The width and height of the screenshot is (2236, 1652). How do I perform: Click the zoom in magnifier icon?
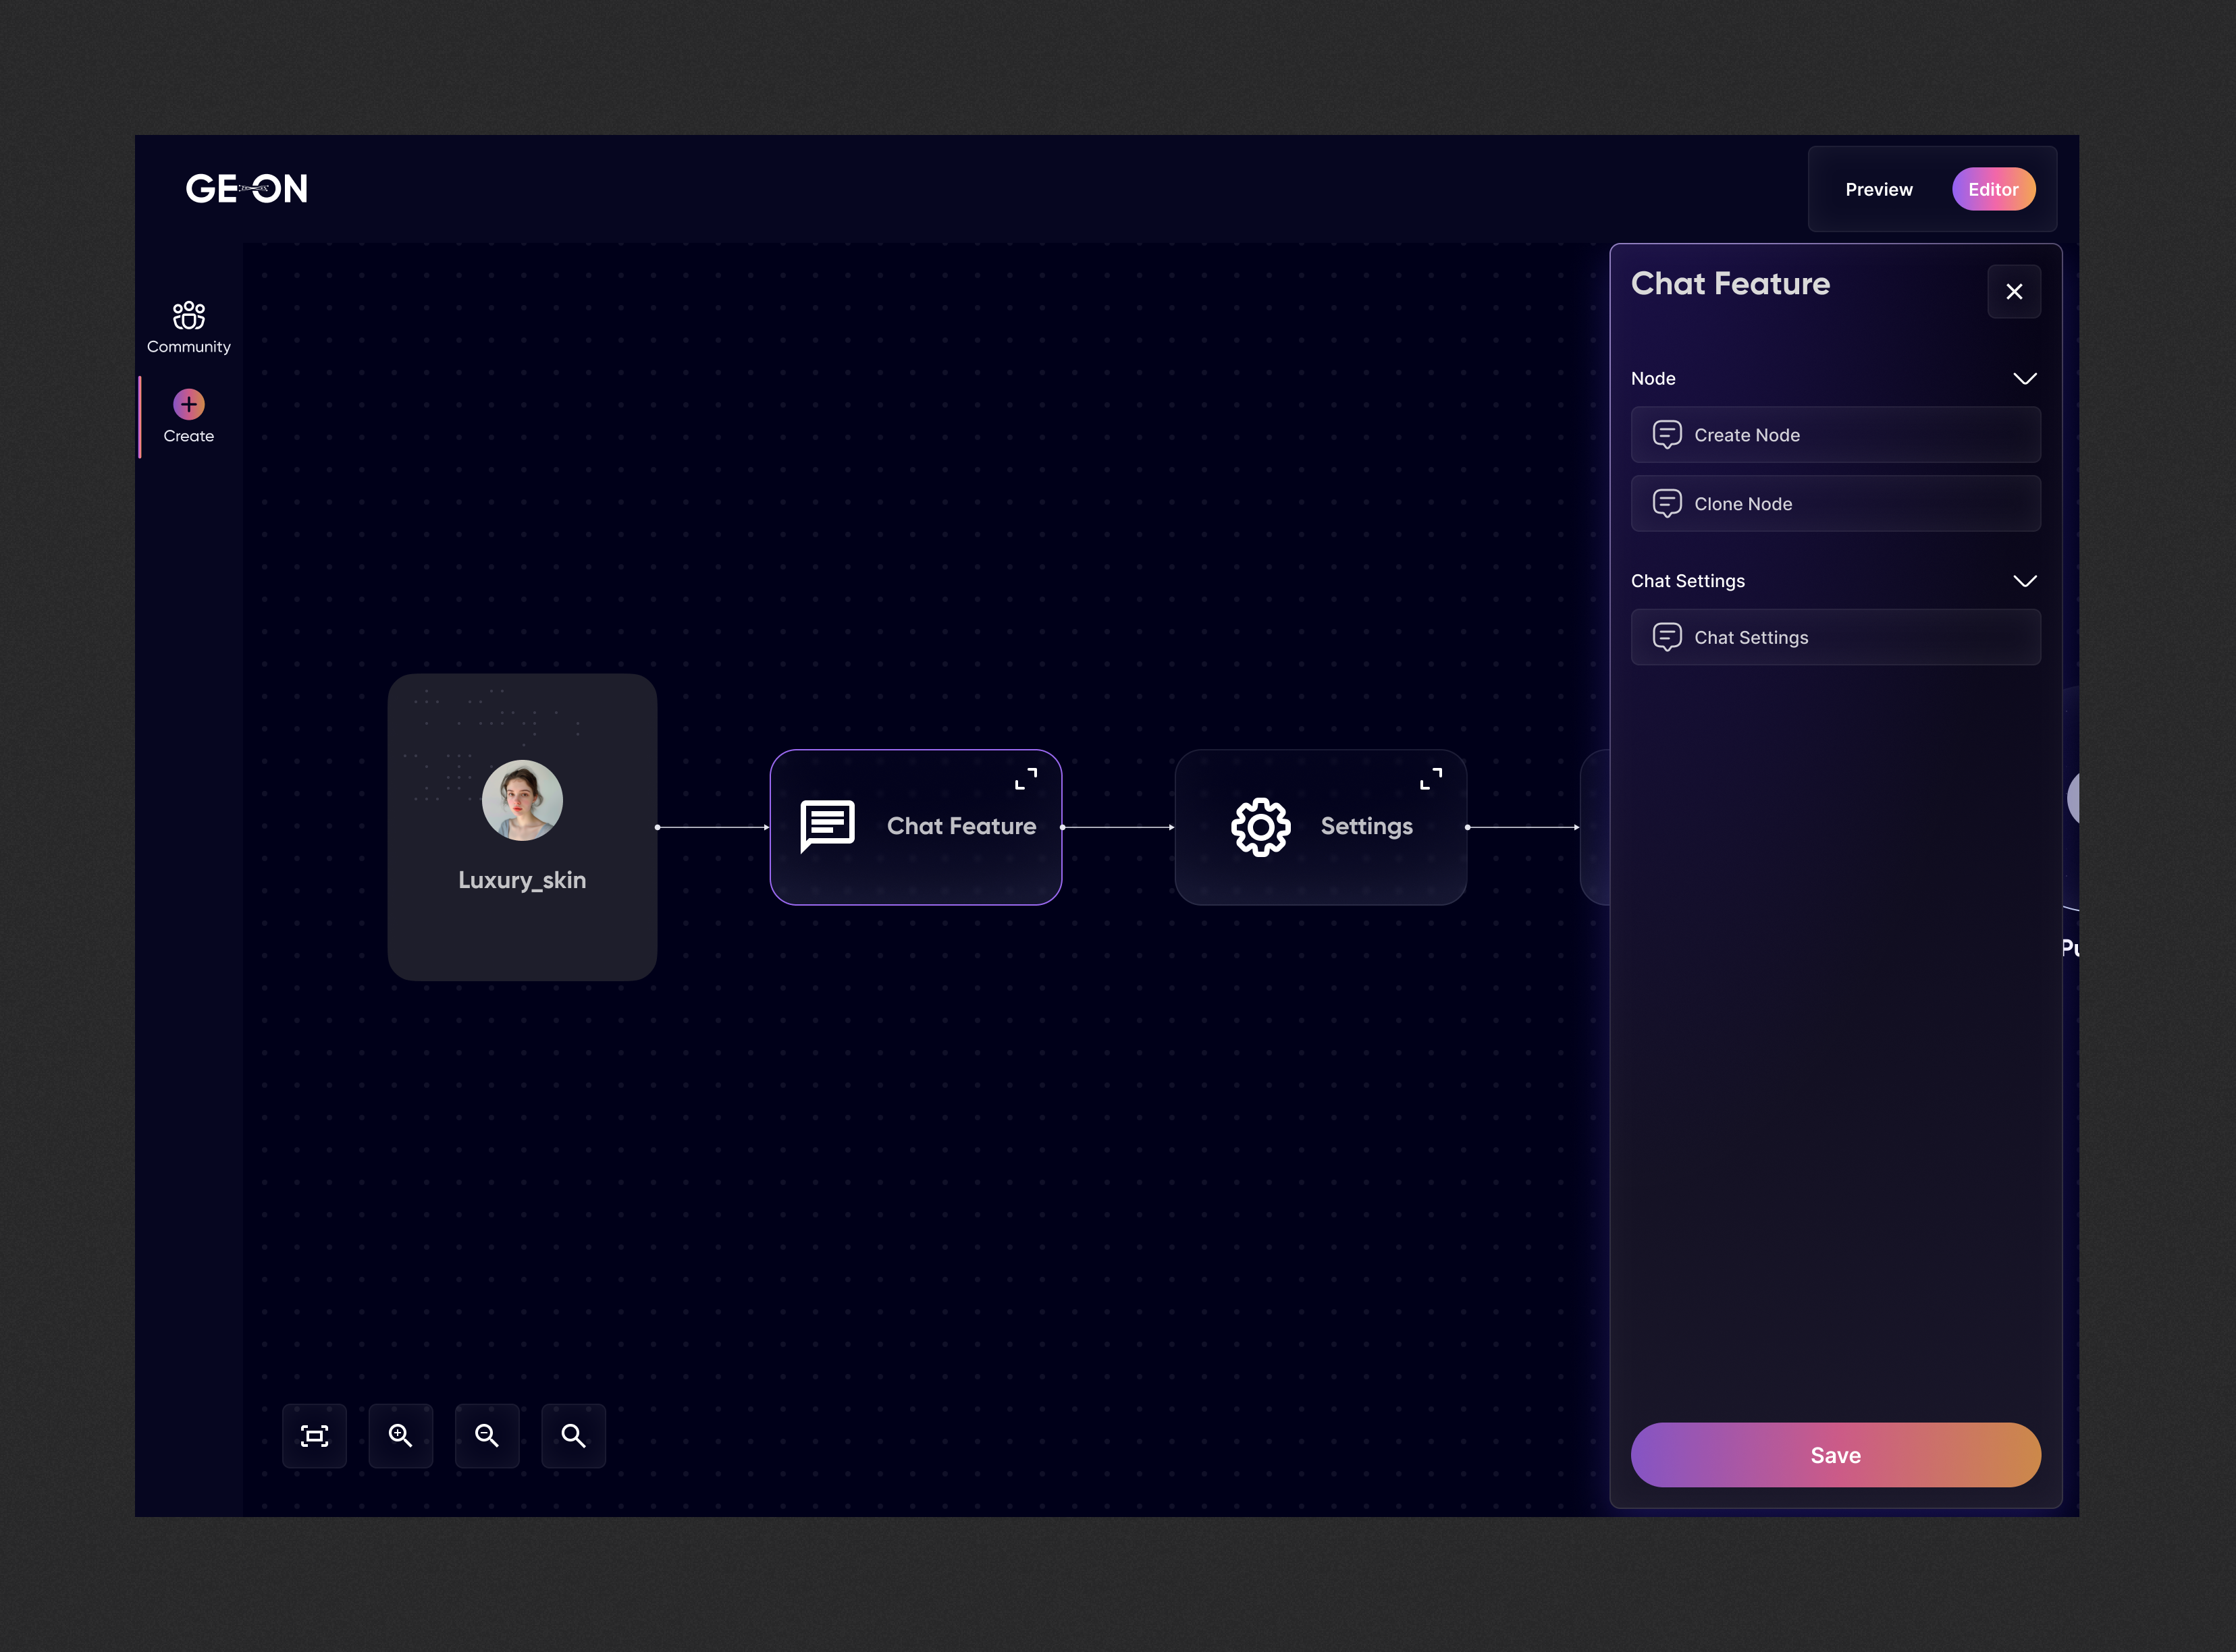400,1436
